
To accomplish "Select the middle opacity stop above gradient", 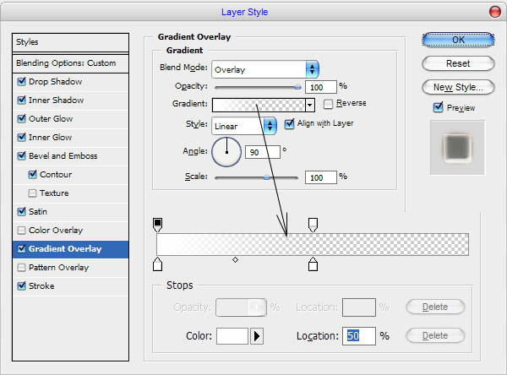I will coord(313,225).
